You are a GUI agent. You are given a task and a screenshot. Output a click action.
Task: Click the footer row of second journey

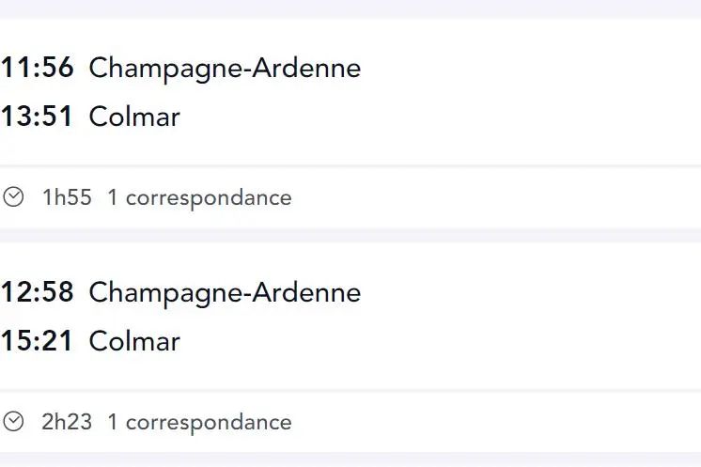pyautogui.click(x=350, y=422)
